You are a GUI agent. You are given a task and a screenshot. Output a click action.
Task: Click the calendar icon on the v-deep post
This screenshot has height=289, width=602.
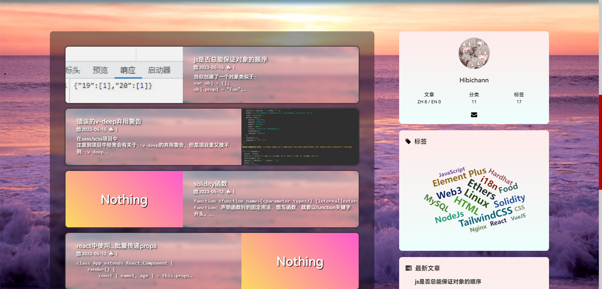[x=79, y=129]
